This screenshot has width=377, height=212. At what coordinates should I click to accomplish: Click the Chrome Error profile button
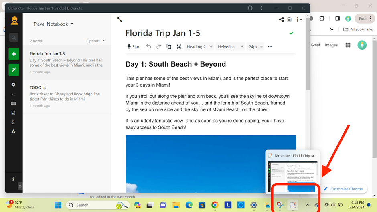tap(365, 18)
